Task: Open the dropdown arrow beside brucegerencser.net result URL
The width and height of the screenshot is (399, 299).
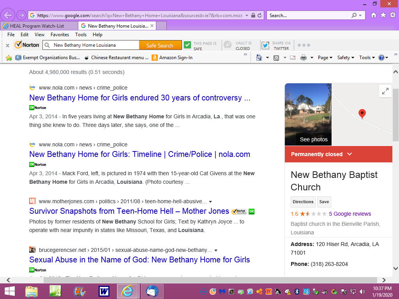Action: point(216,250)
